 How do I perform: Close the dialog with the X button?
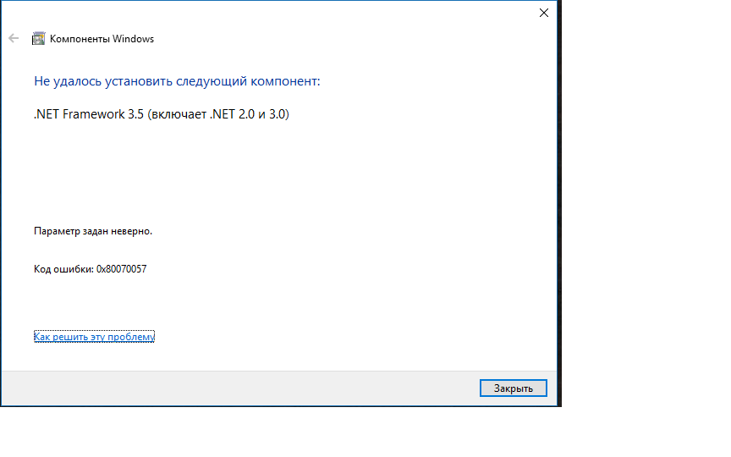[543, 13]
